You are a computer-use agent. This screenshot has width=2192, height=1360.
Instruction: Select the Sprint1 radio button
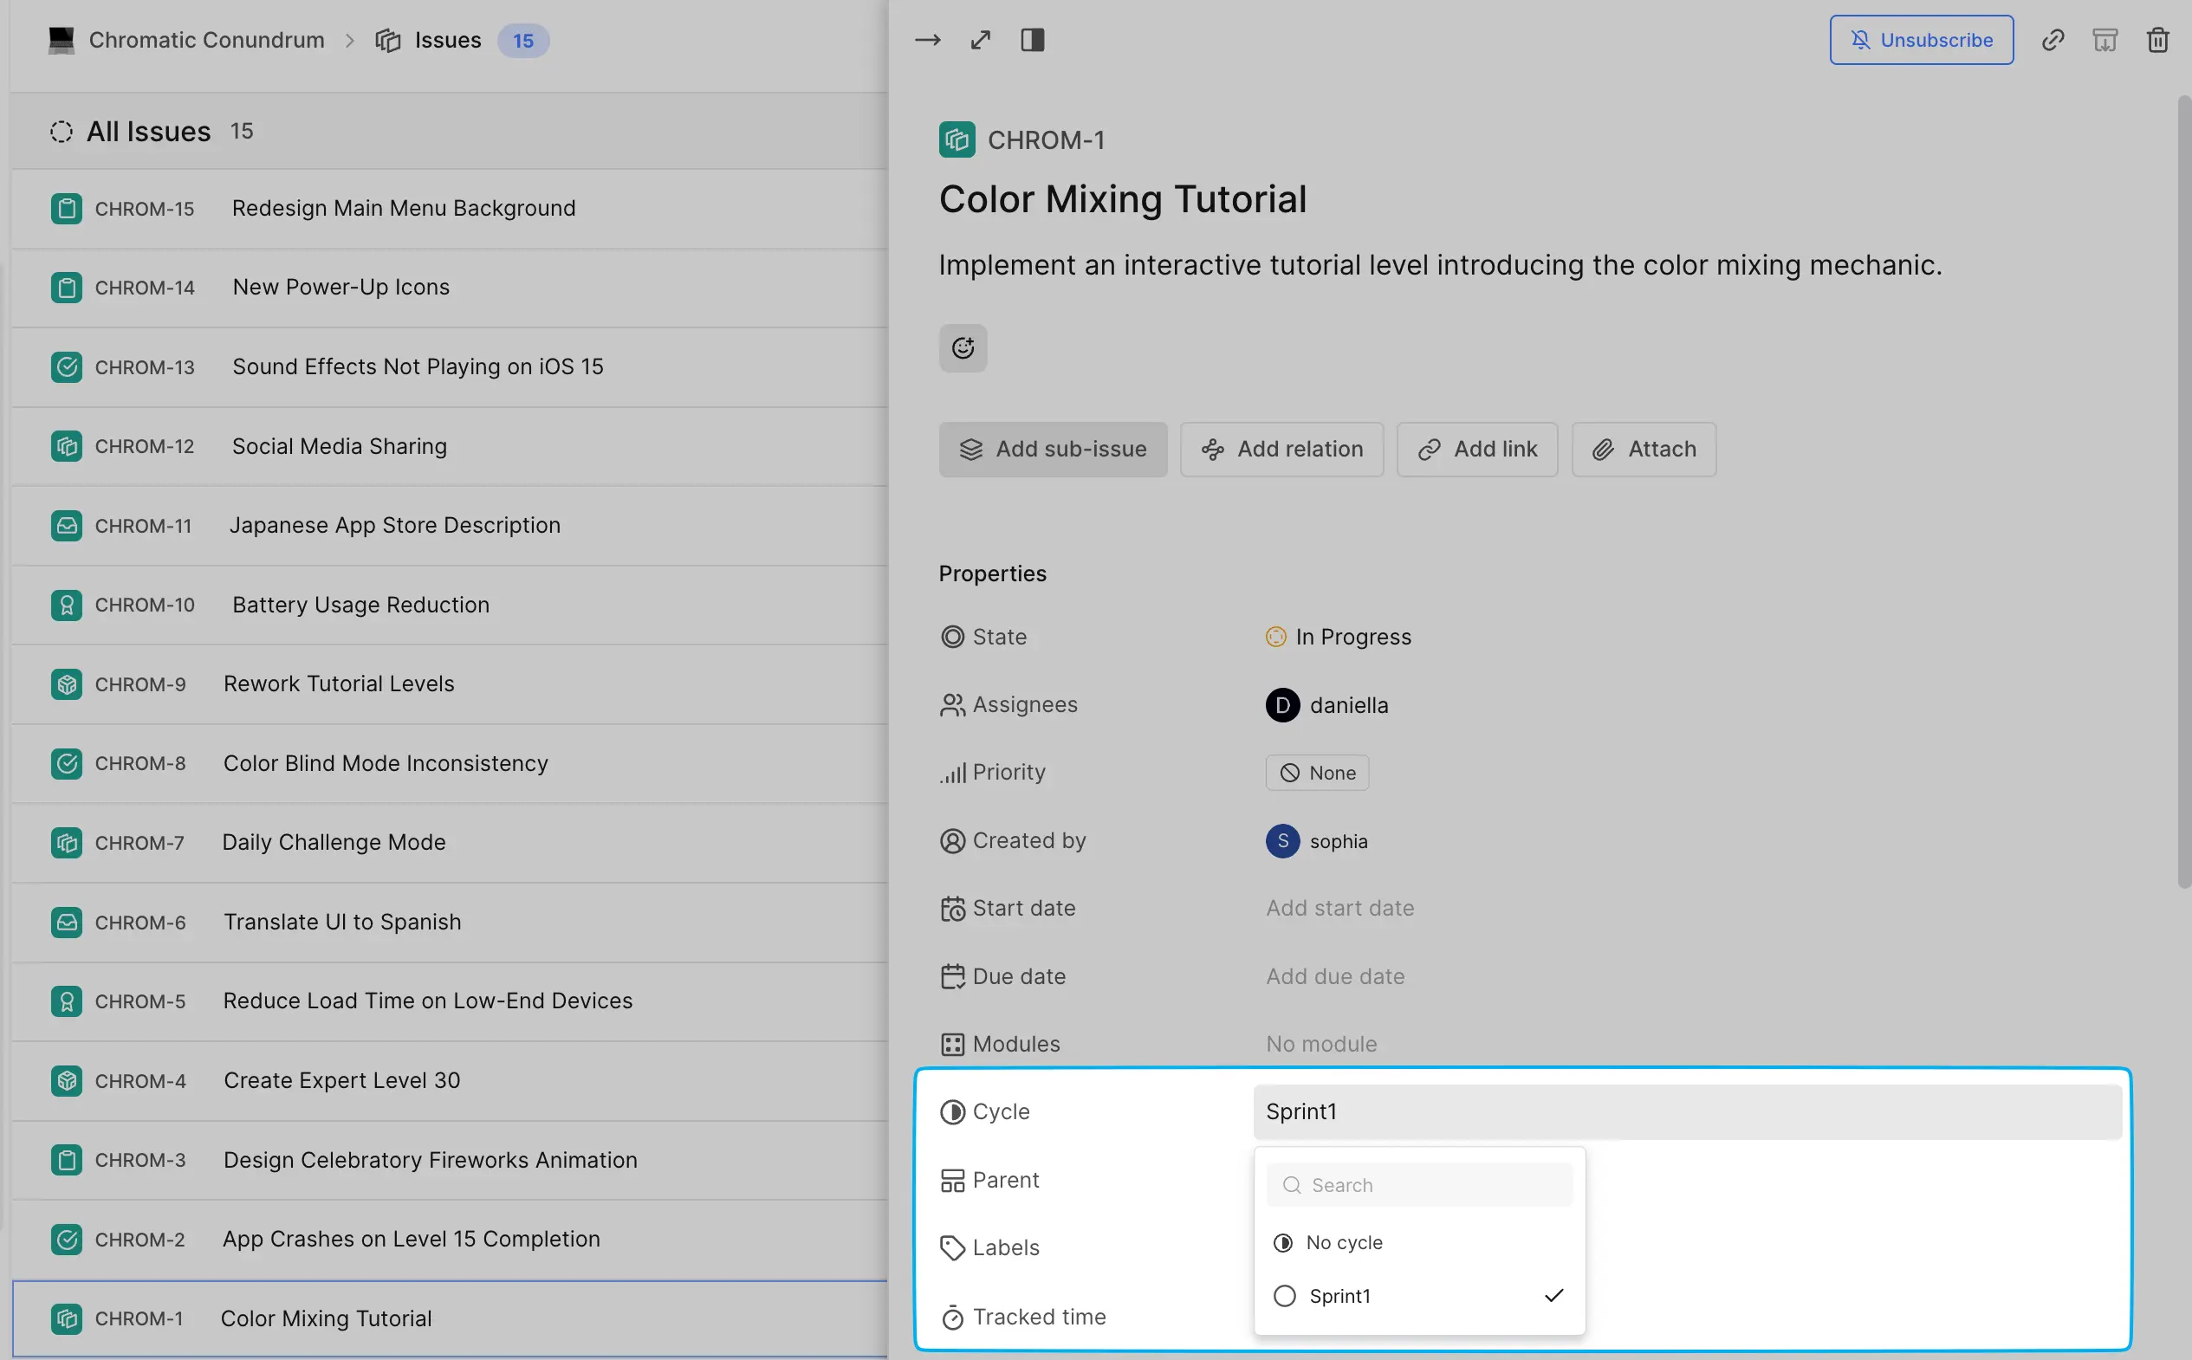[1283, 1294]
